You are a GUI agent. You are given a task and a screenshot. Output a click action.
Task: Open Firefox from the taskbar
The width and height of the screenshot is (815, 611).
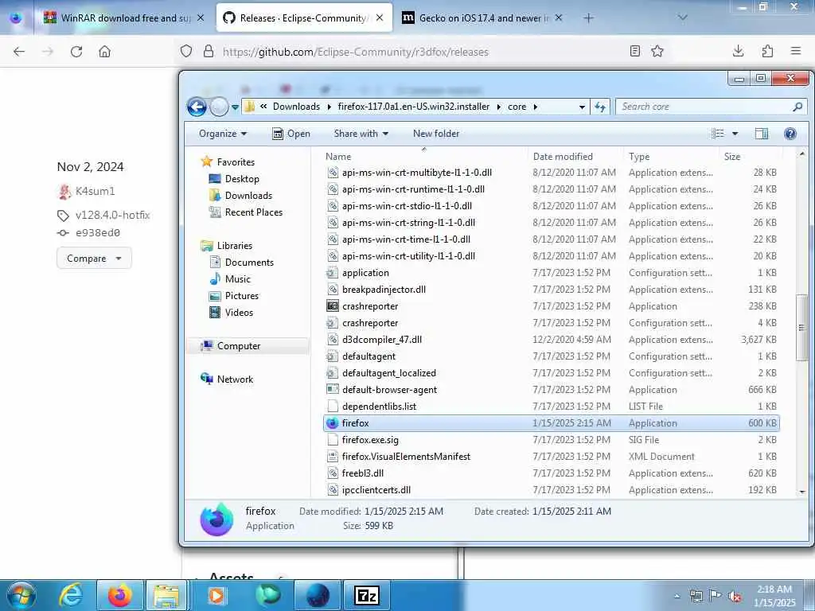click(119, 595)
